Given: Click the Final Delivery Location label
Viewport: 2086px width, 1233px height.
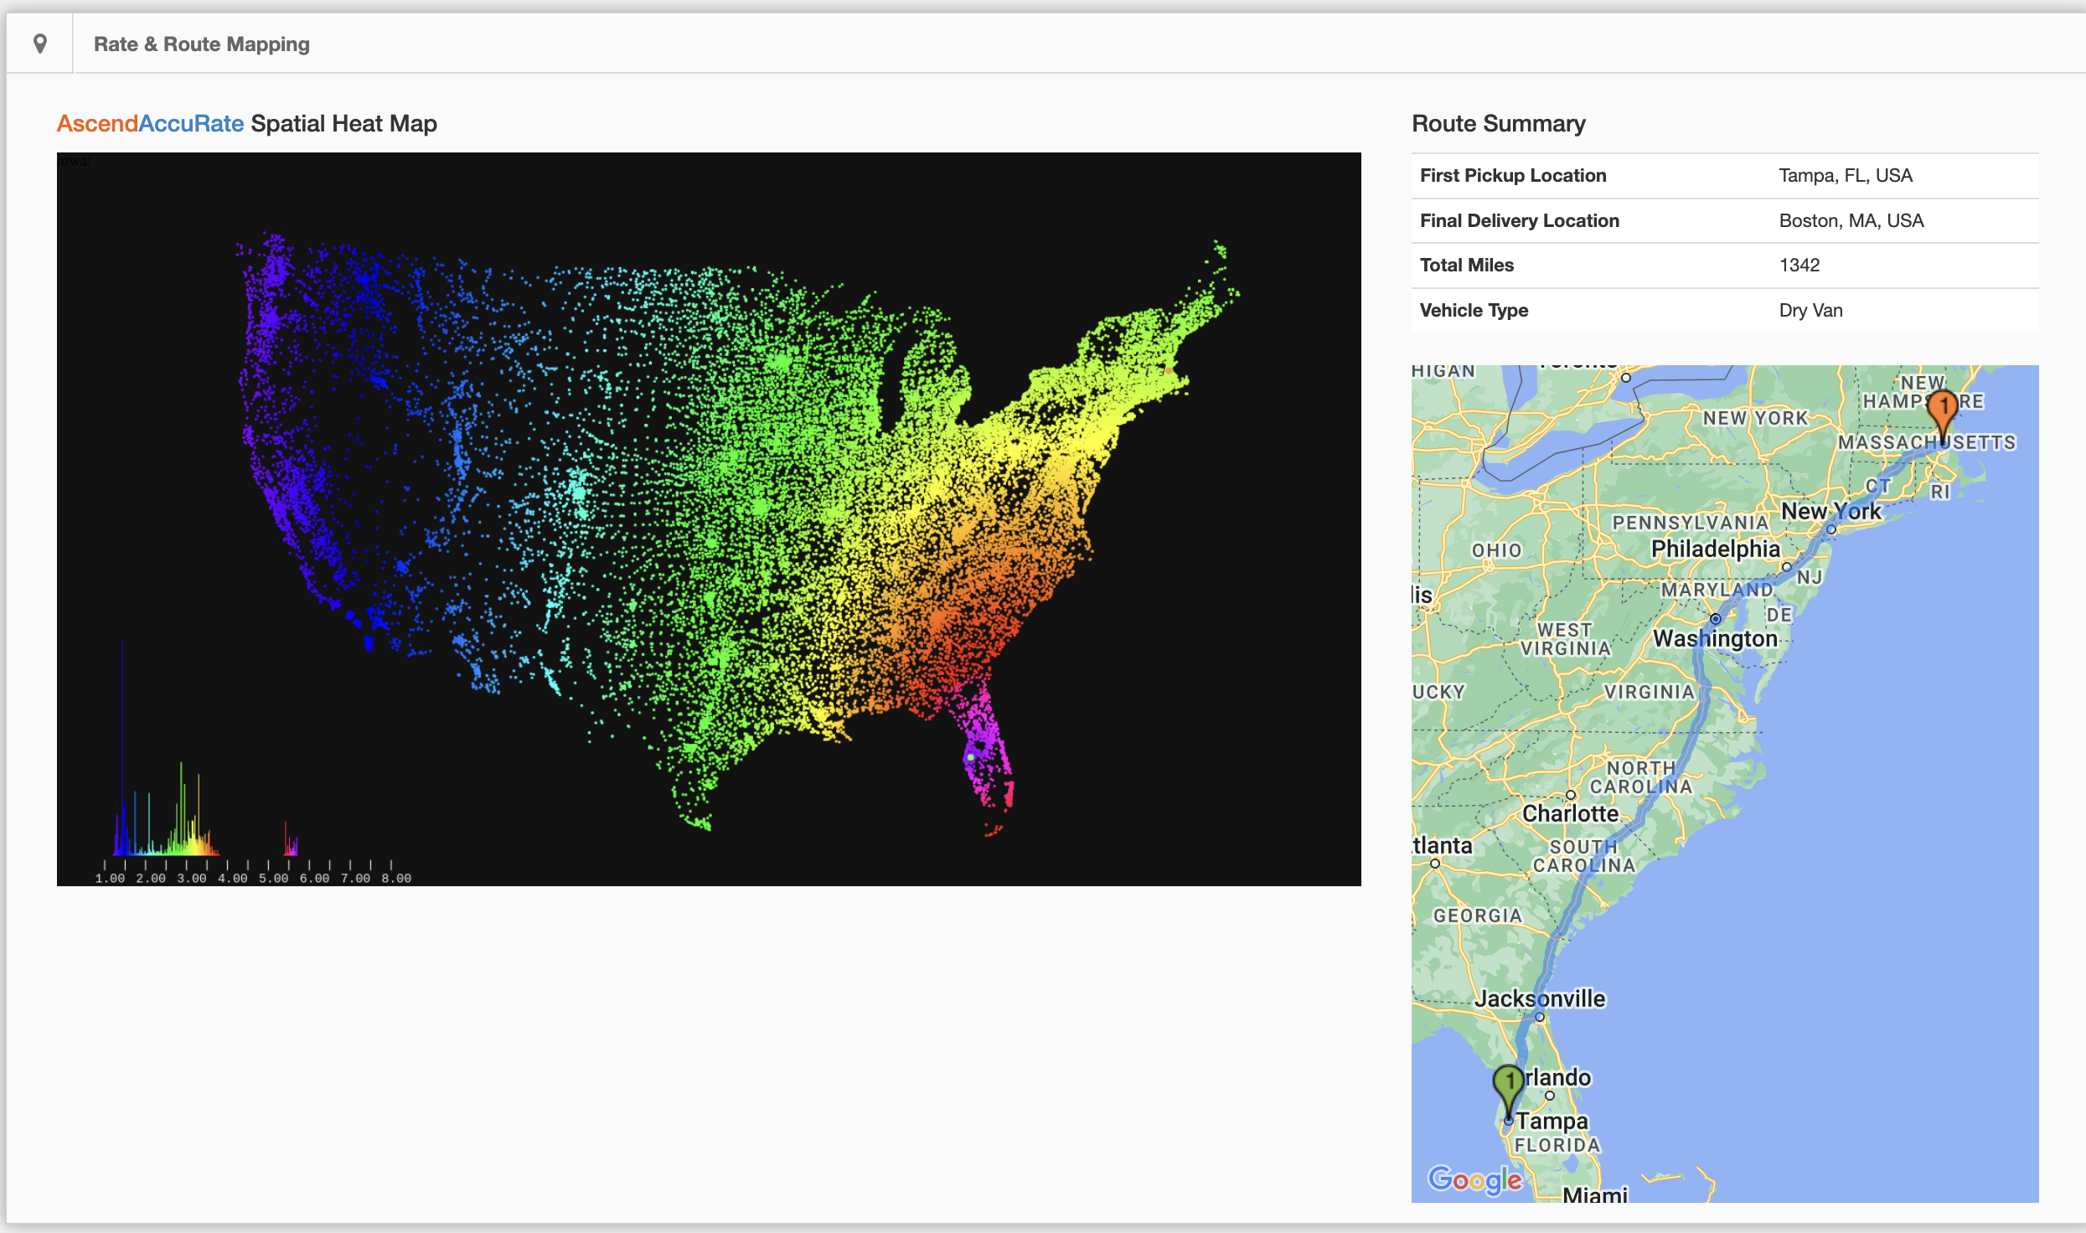Looking at the screenshot, I should tap(1520, 221).
